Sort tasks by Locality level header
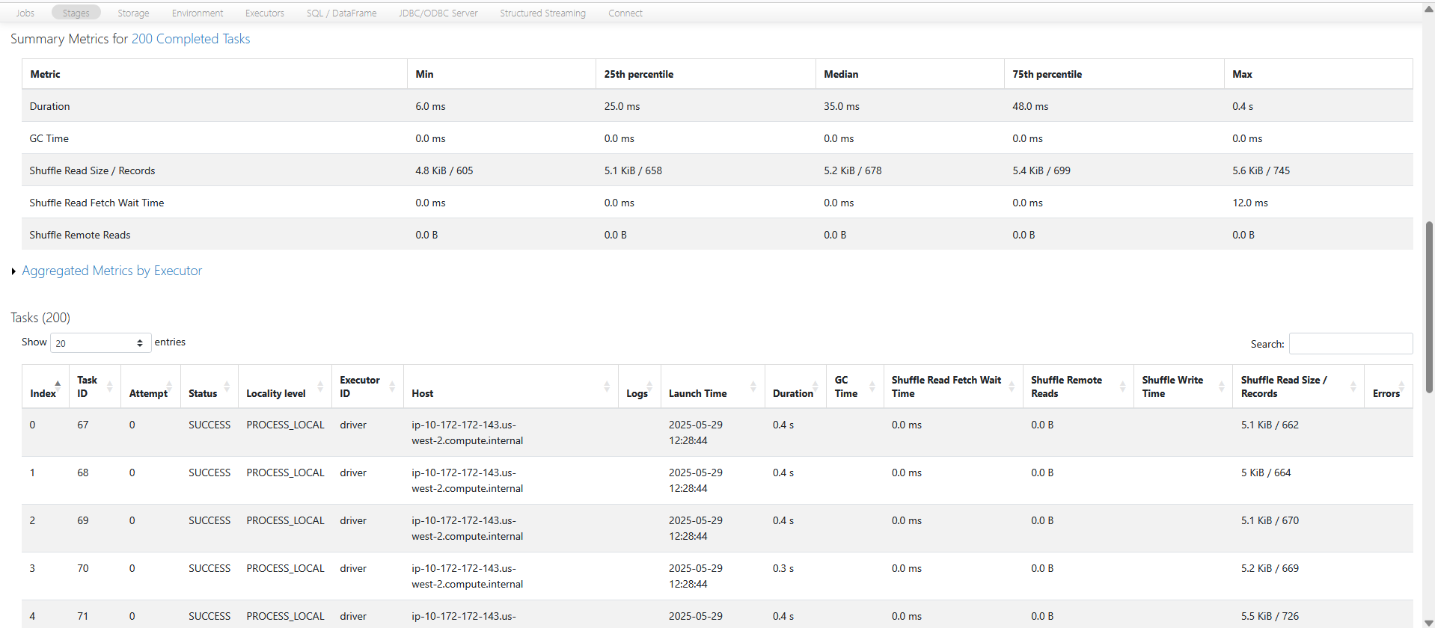Viewport: 1435px width, 628px height. tap(275, 393)
